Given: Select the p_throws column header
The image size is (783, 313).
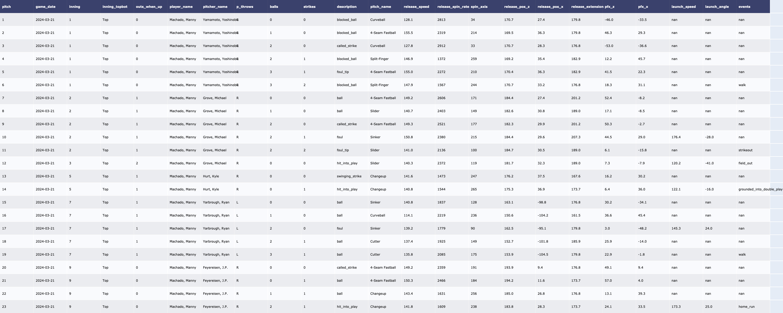Looking at the screenshot, I should [244, 7].
